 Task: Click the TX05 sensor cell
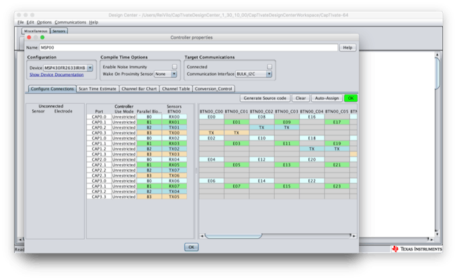pyautogui.click(x=174, y=197)
